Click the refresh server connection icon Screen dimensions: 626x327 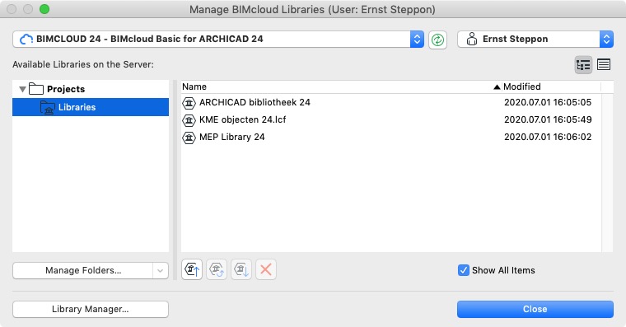click(437, 40)
